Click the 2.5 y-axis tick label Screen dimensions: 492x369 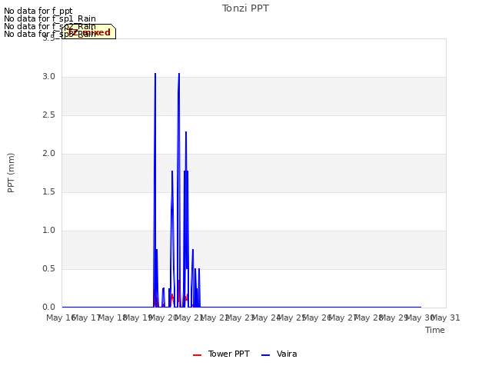point(48,115)
